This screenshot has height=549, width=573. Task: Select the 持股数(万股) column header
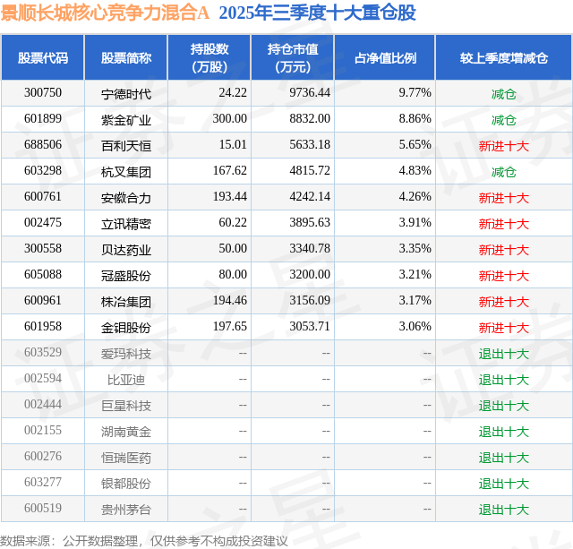210,57
